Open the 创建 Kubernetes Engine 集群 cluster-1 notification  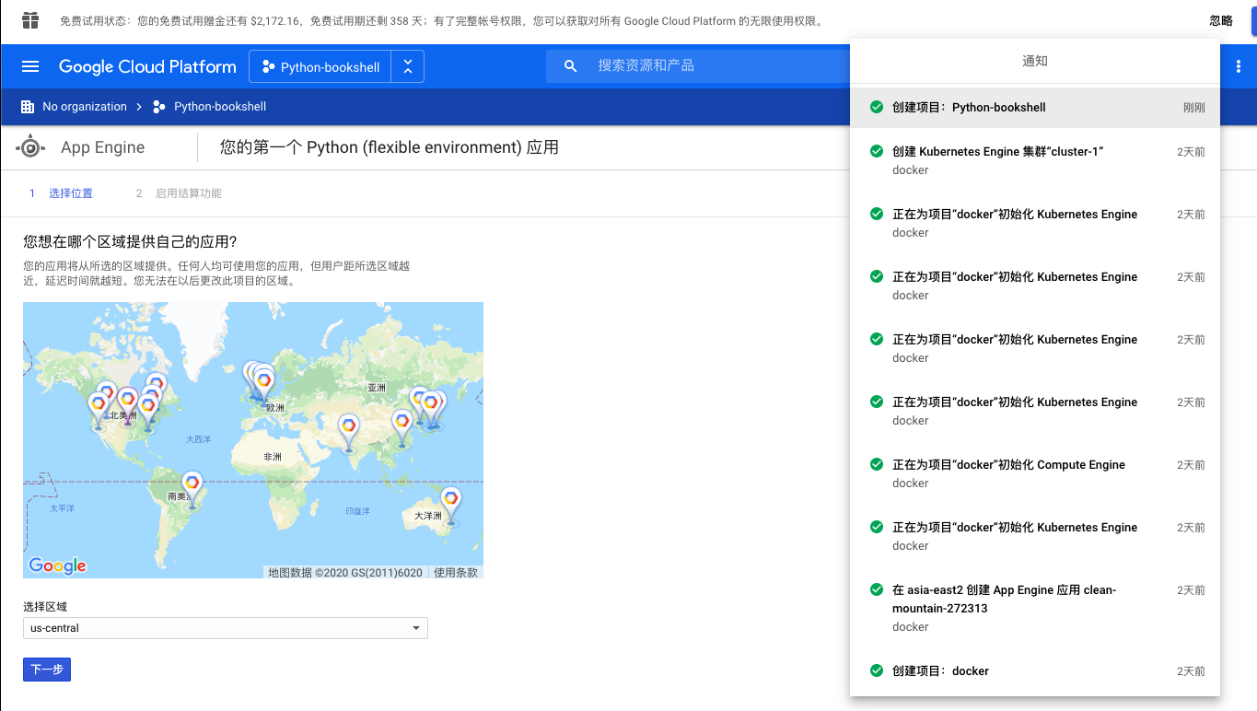[1035, 160]
